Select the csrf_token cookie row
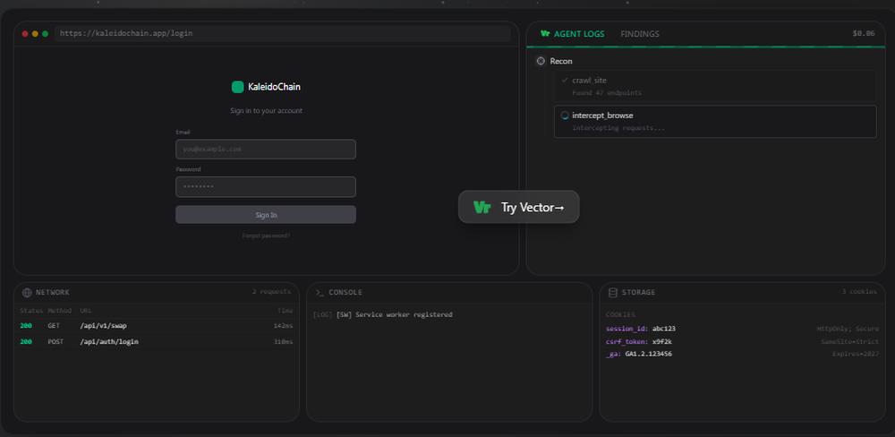895x437 pixels. tap(741, 341)
